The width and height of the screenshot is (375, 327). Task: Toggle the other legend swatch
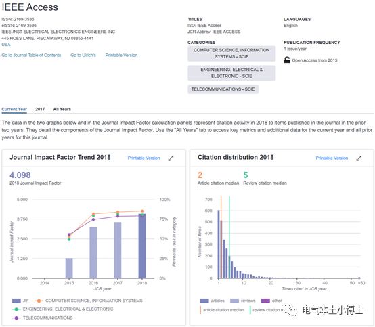click(265, 301)
